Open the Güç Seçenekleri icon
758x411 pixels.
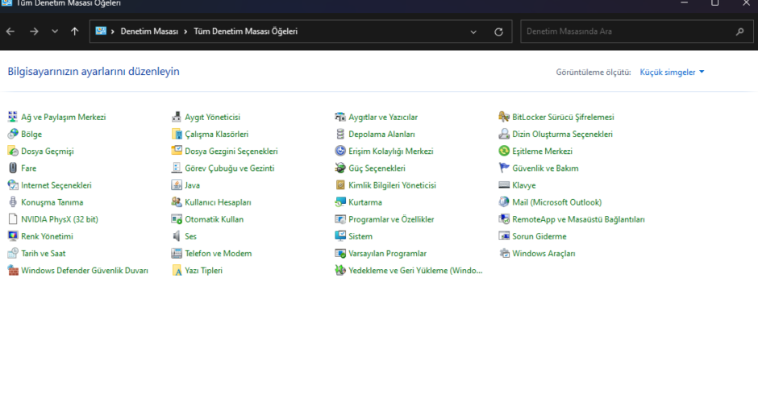(341, 168)
